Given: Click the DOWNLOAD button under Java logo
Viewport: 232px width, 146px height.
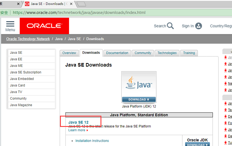Looking at the screenshot, I should coord(139,99).
